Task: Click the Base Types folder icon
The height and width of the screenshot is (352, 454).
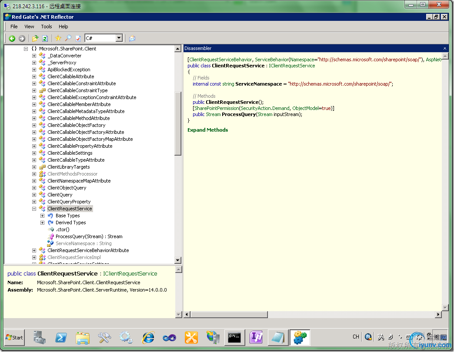Action: pyautogui.click(x=50, y=216)
